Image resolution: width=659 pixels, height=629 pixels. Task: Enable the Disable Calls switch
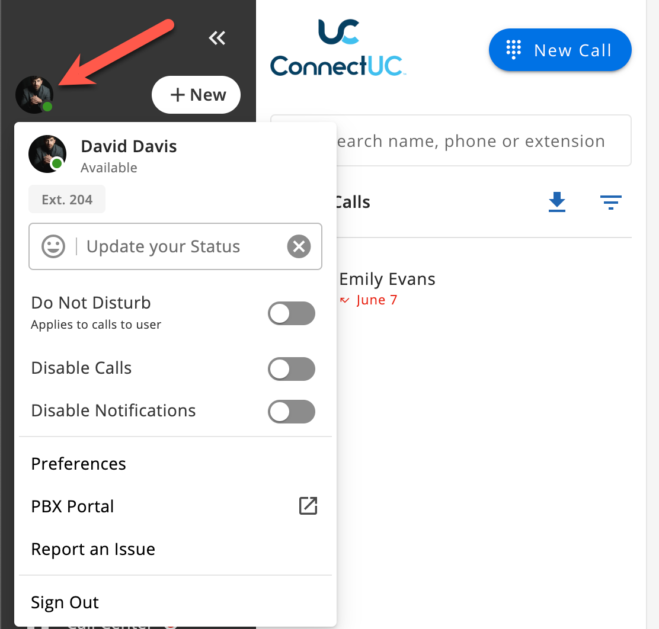pos(291,369)
